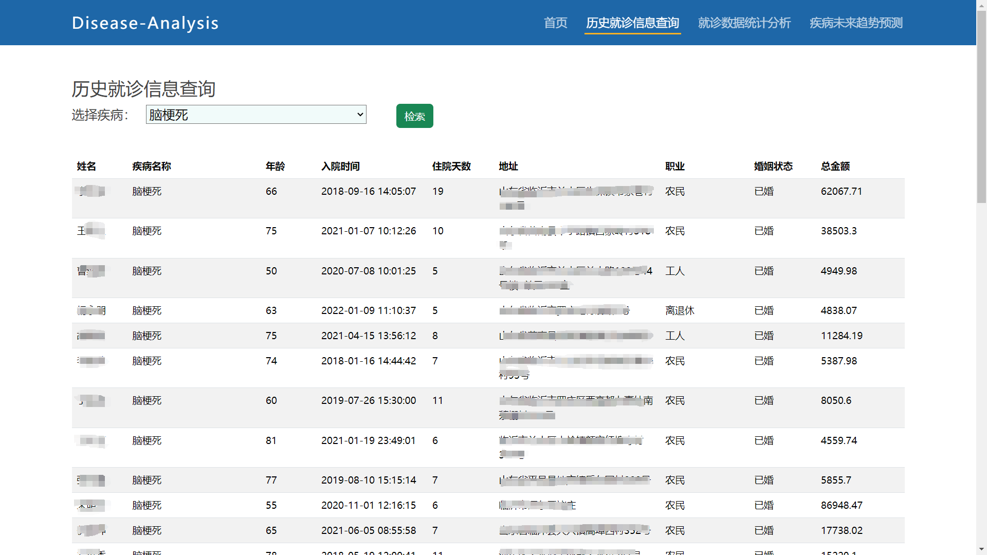Click the 年龄 column header
The height and width of the screenshot is (555, 987).
[275, 166]
